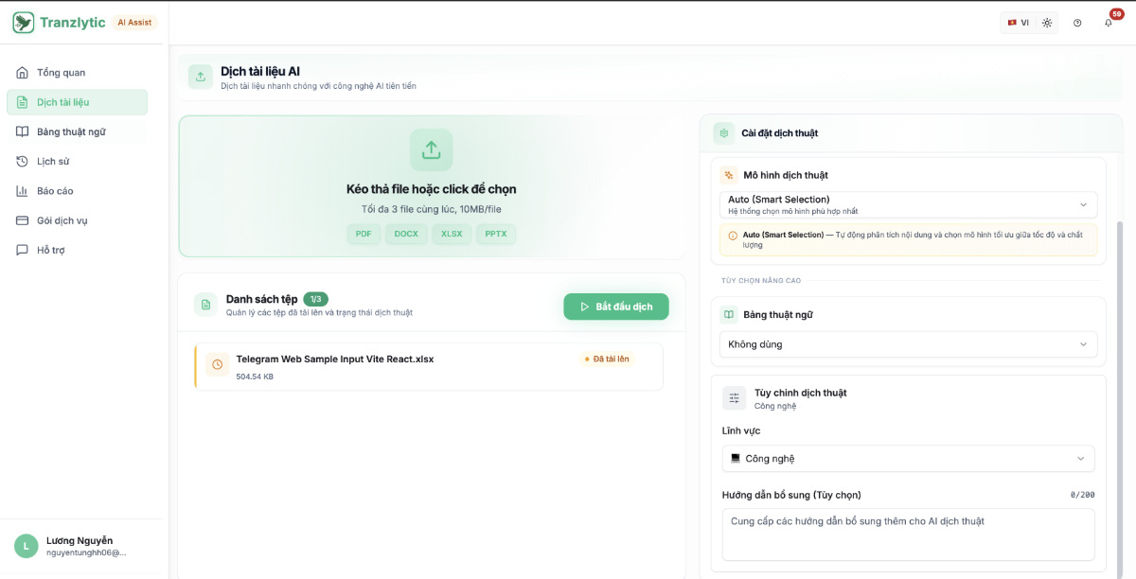Click the clock status icon beside Telegram file

pyautogui.click(x=217, y=364)
